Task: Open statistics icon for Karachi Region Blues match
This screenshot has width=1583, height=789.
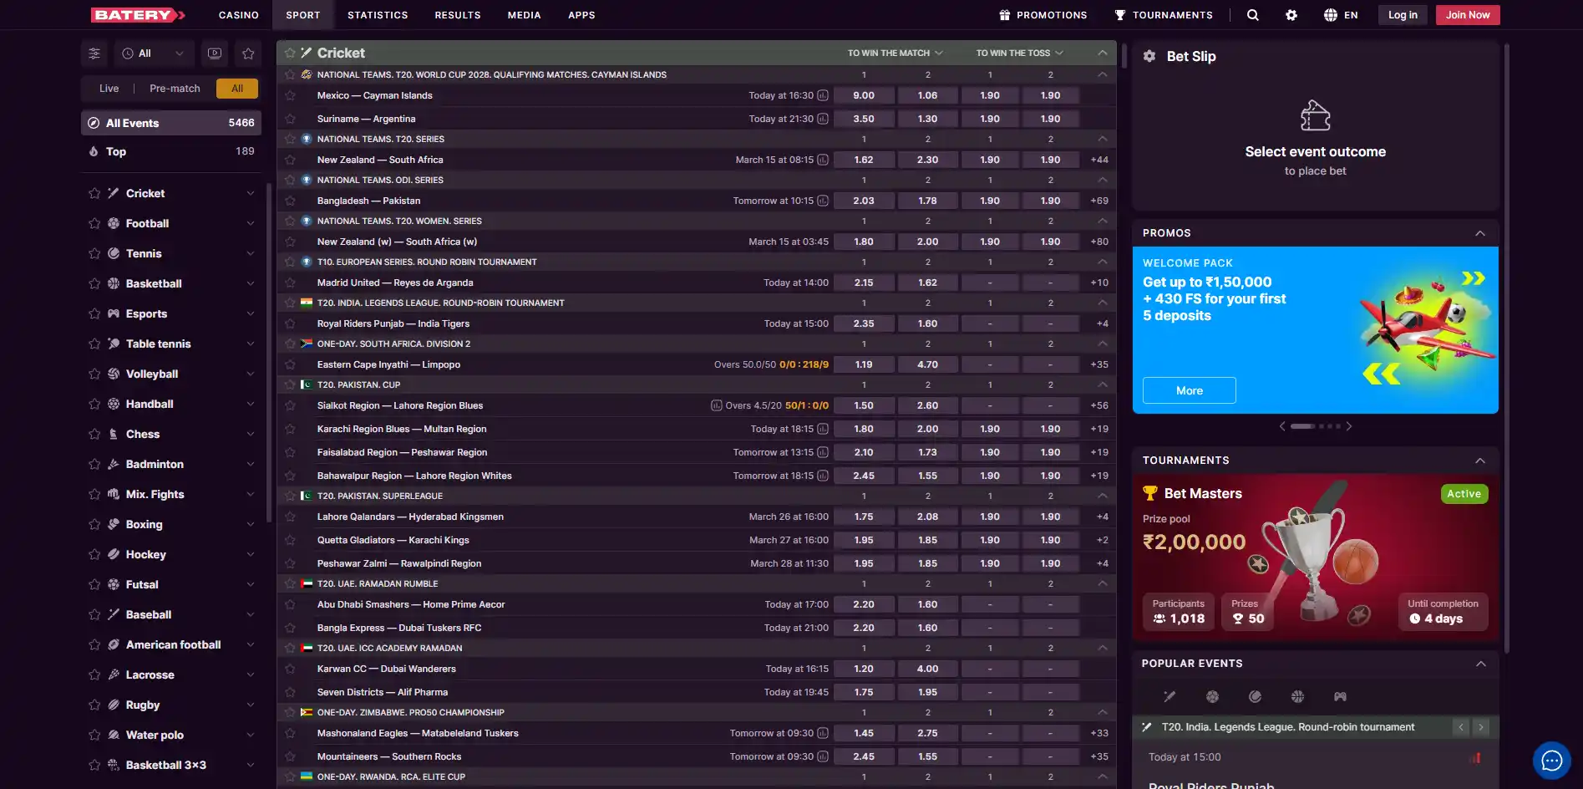Action: click(823, 429)
